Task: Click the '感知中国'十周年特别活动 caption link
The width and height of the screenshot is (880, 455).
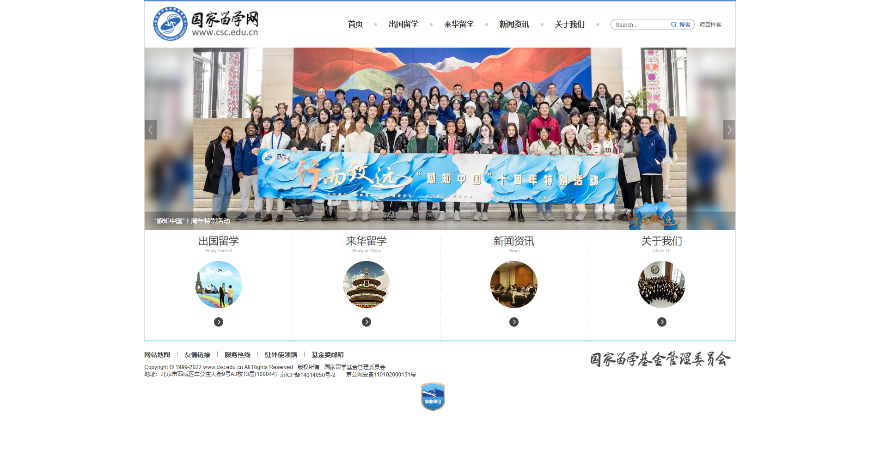Action: [x=191, y=221]
